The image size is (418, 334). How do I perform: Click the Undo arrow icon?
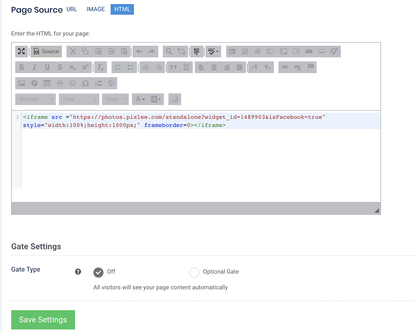(x=139, y=51)
